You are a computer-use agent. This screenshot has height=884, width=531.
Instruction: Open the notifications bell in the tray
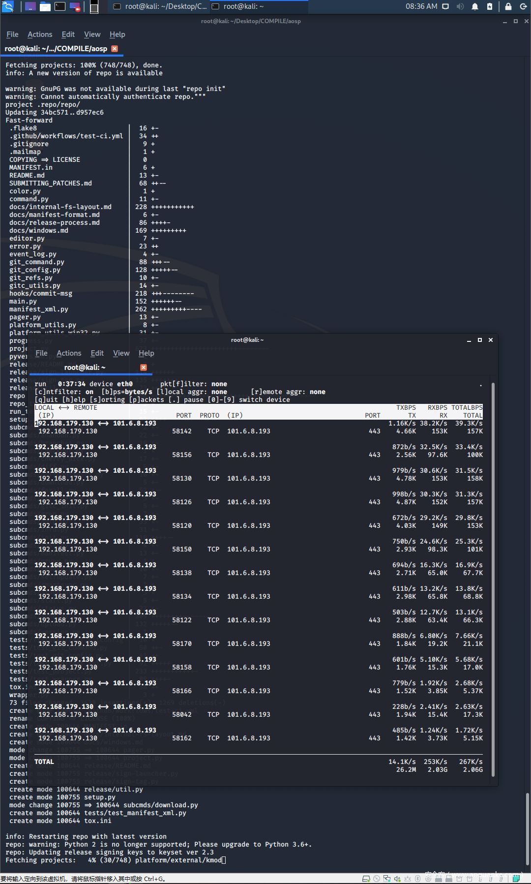click(475, 6)
